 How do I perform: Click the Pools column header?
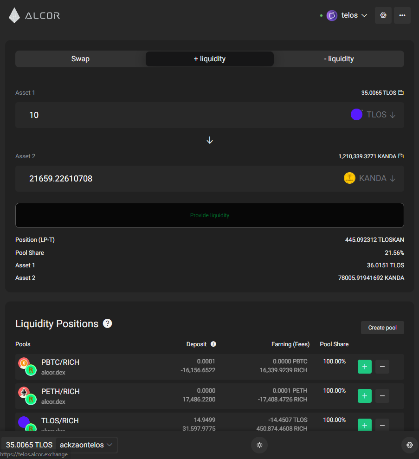point(23,344)
